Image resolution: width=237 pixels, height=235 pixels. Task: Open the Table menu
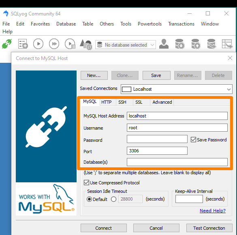click(88, 24)
